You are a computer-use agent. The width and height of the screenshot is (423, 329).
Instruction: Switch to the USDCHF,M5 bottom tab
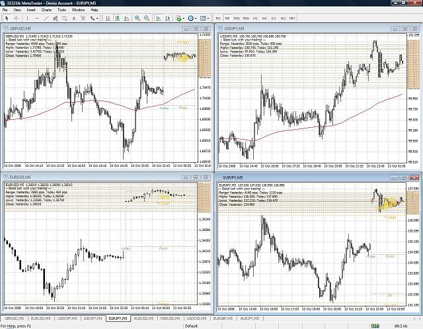pos(67,318)
